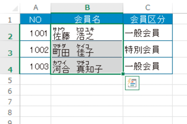Click the 会員区分 header cell
Screen dimensions: 187x124
(x=148, y=19)
